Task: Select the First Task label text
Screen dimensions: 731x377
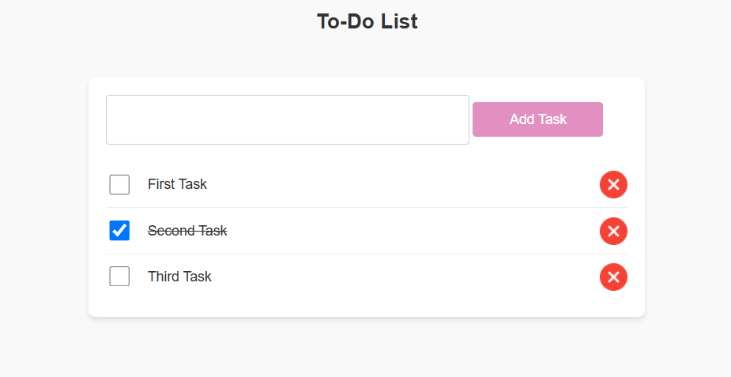Action: [177, 184]
